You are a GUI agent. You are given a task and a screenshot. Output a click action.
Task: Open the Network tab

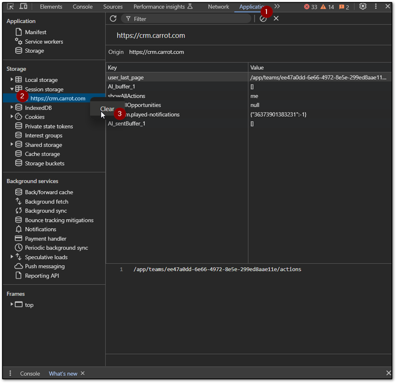coord(219,7)
